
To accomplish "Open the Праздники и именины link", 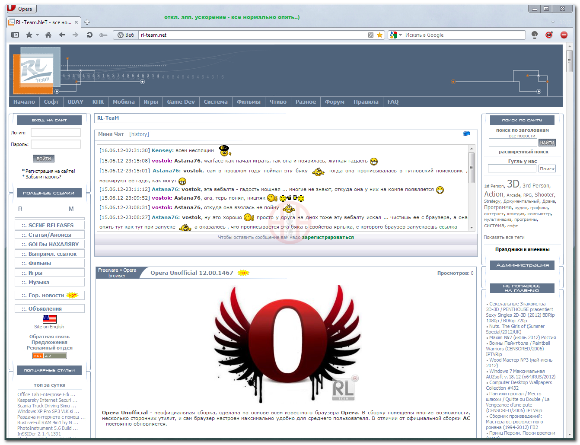I will coord(523,249).
